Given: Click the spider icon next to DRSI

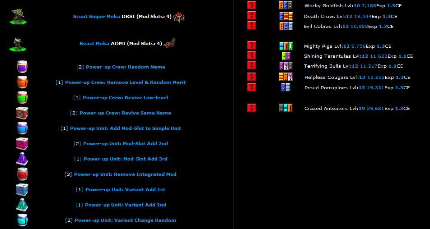Looking at the screenshot, I should pyautogui.click(x=179, y=17).
